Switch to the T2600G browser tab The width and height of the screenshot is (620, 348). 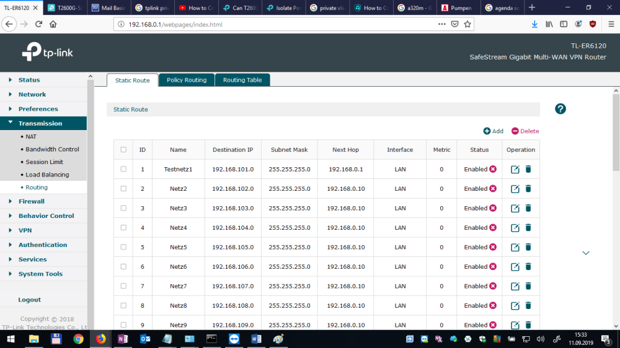click(x=65, y=8)
